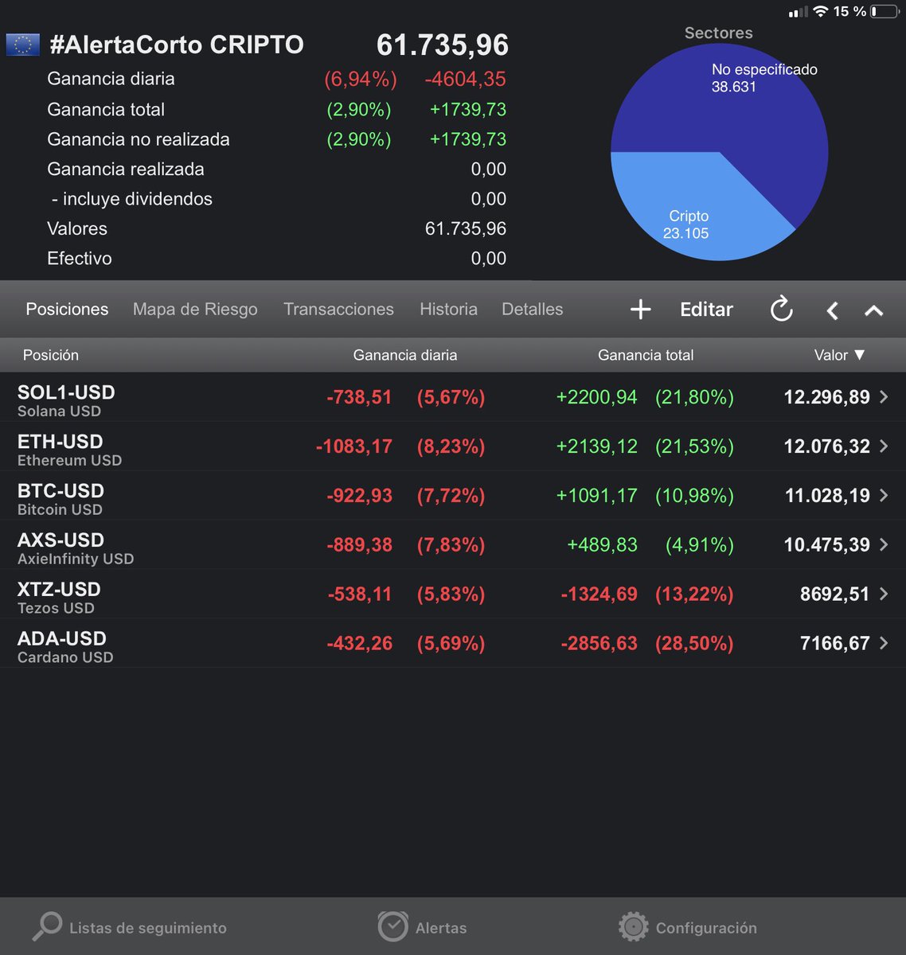This screenshot has width=906, height=955.
Task: Open Detalles tab
Action: (x=532, y=309)
